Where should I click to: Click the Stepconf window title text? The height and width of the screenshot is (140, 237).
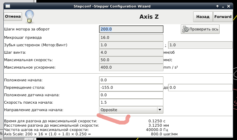(x=112, y=6)
